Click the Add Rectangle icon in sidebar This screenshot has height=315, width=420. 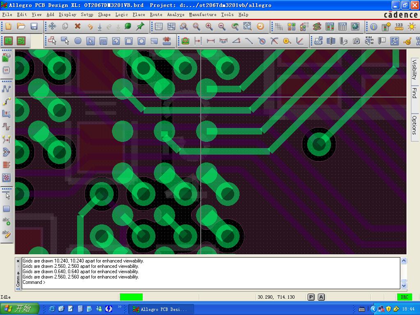(x=7, y=209)
